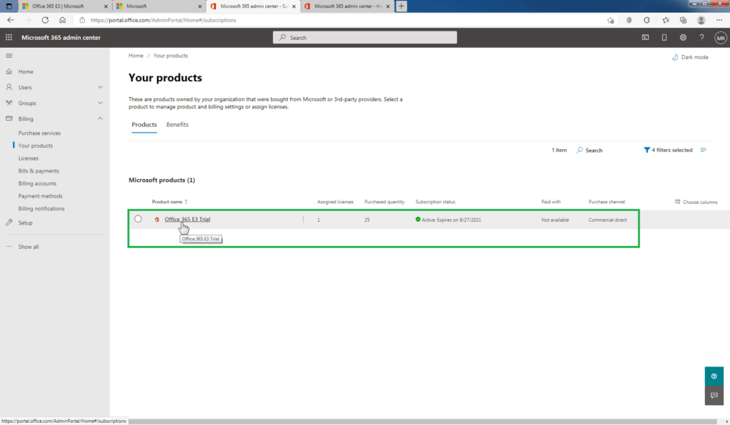Open Billing accounts in sidebar
The image size is (730, 425).
point(37,183)
